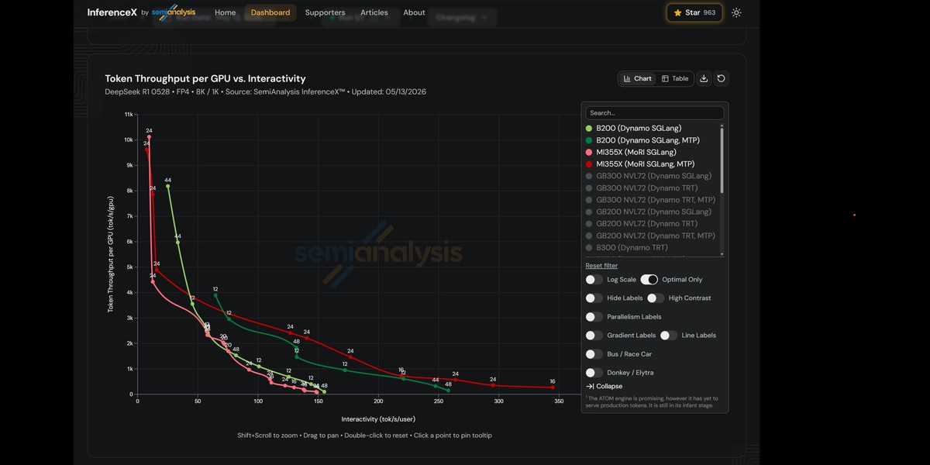Image resolution: width=930 pixels, height=465 pixels.
Task: Enable GB200 NVL72 (Dynamo TRT, MTP) series
Action: 650,236
